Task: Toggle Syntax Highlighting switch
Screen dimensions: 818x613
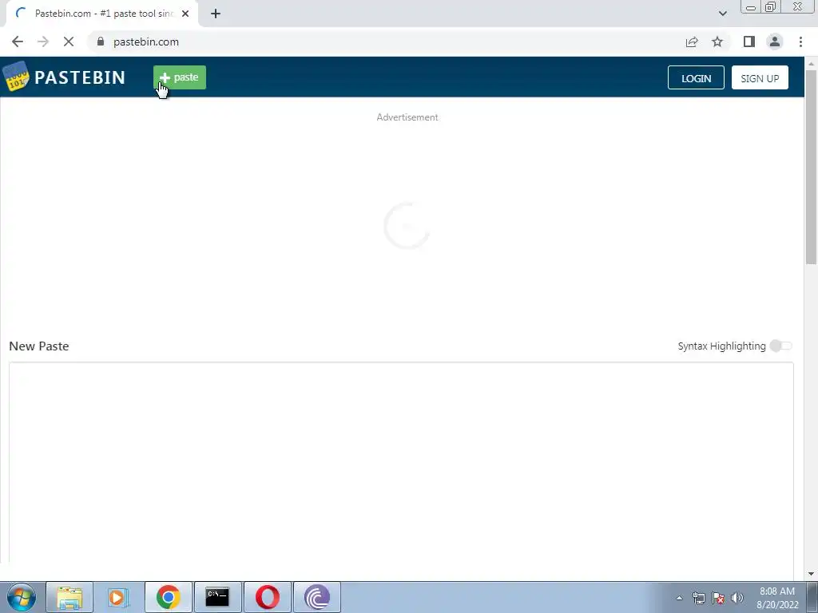Action: point(781,346)
